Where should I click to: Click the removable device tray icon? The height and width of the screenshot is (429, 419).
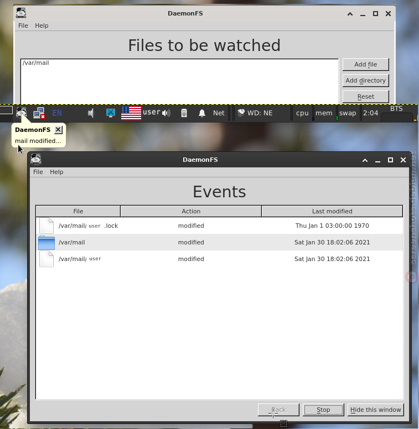click(184, 113)
